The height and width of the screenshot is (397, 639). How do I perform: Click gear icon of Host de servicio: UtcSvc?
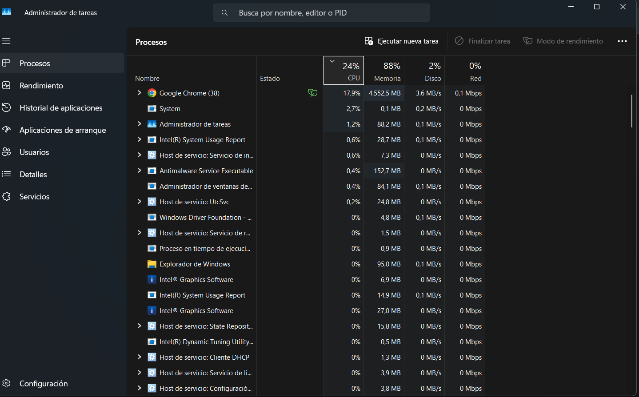coord(152,202)
